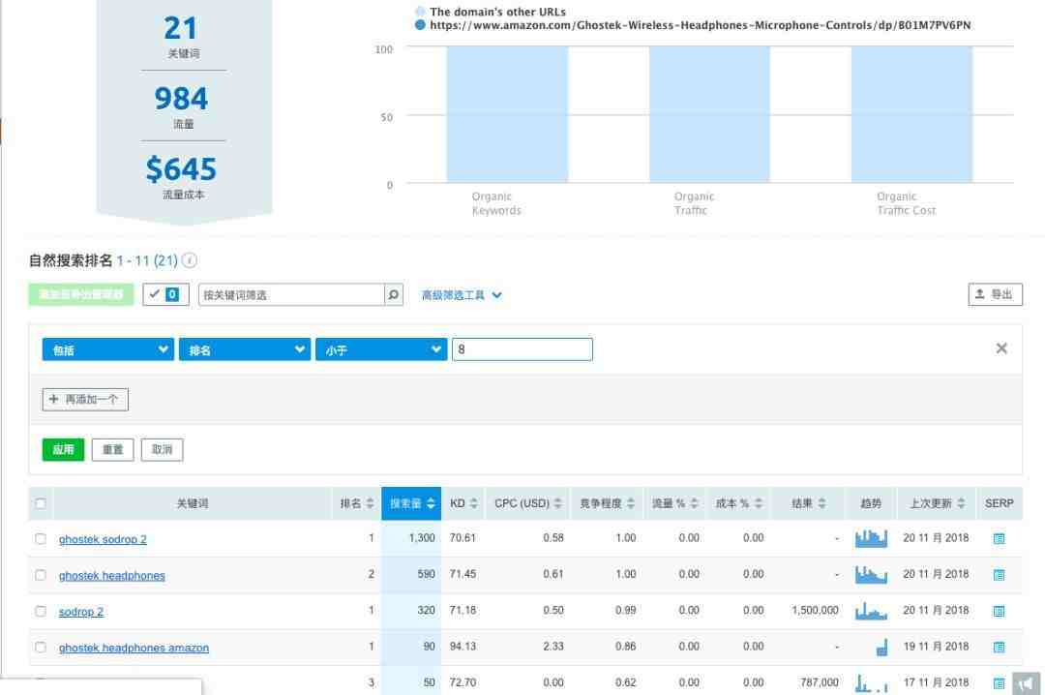
Task: Open SERP snapshot for sodrop 2 row
Action: (999, 611)
